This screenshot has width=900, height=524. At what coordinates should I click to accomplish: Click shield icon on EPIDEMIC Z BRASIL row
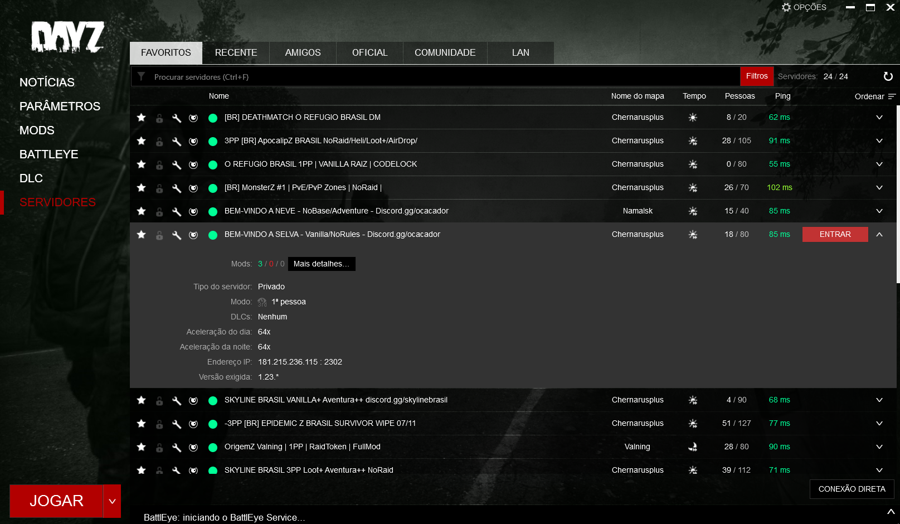[193, 424]
